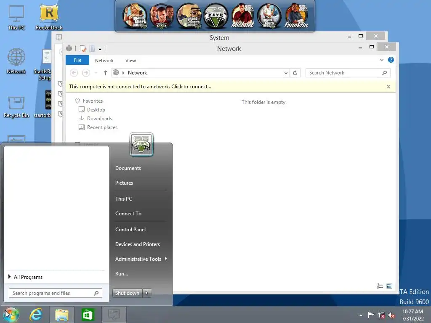Open the Run... dialog
431x323 pixels.
click(x=122, y=274)
